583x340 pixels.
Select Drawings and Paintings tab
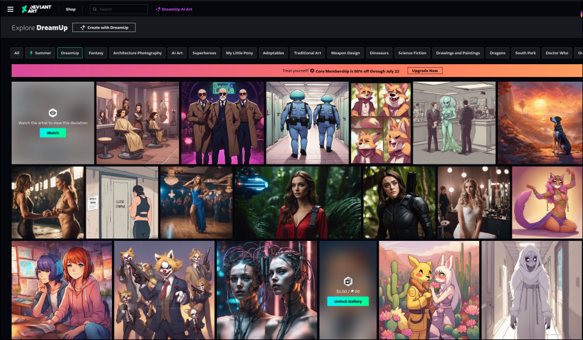tap(458, 53)
